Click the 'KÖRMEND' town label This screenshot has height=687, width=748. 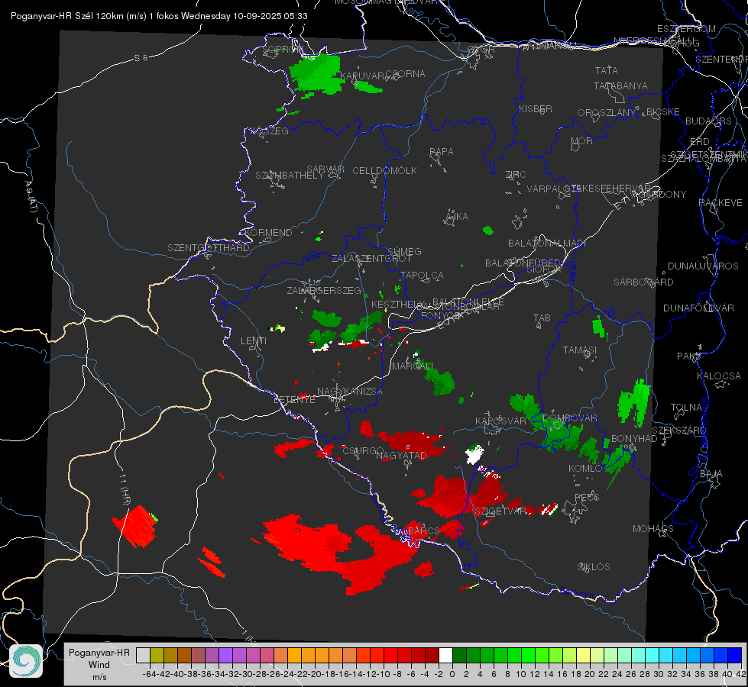pyautogui.click(x=268, y=233)
